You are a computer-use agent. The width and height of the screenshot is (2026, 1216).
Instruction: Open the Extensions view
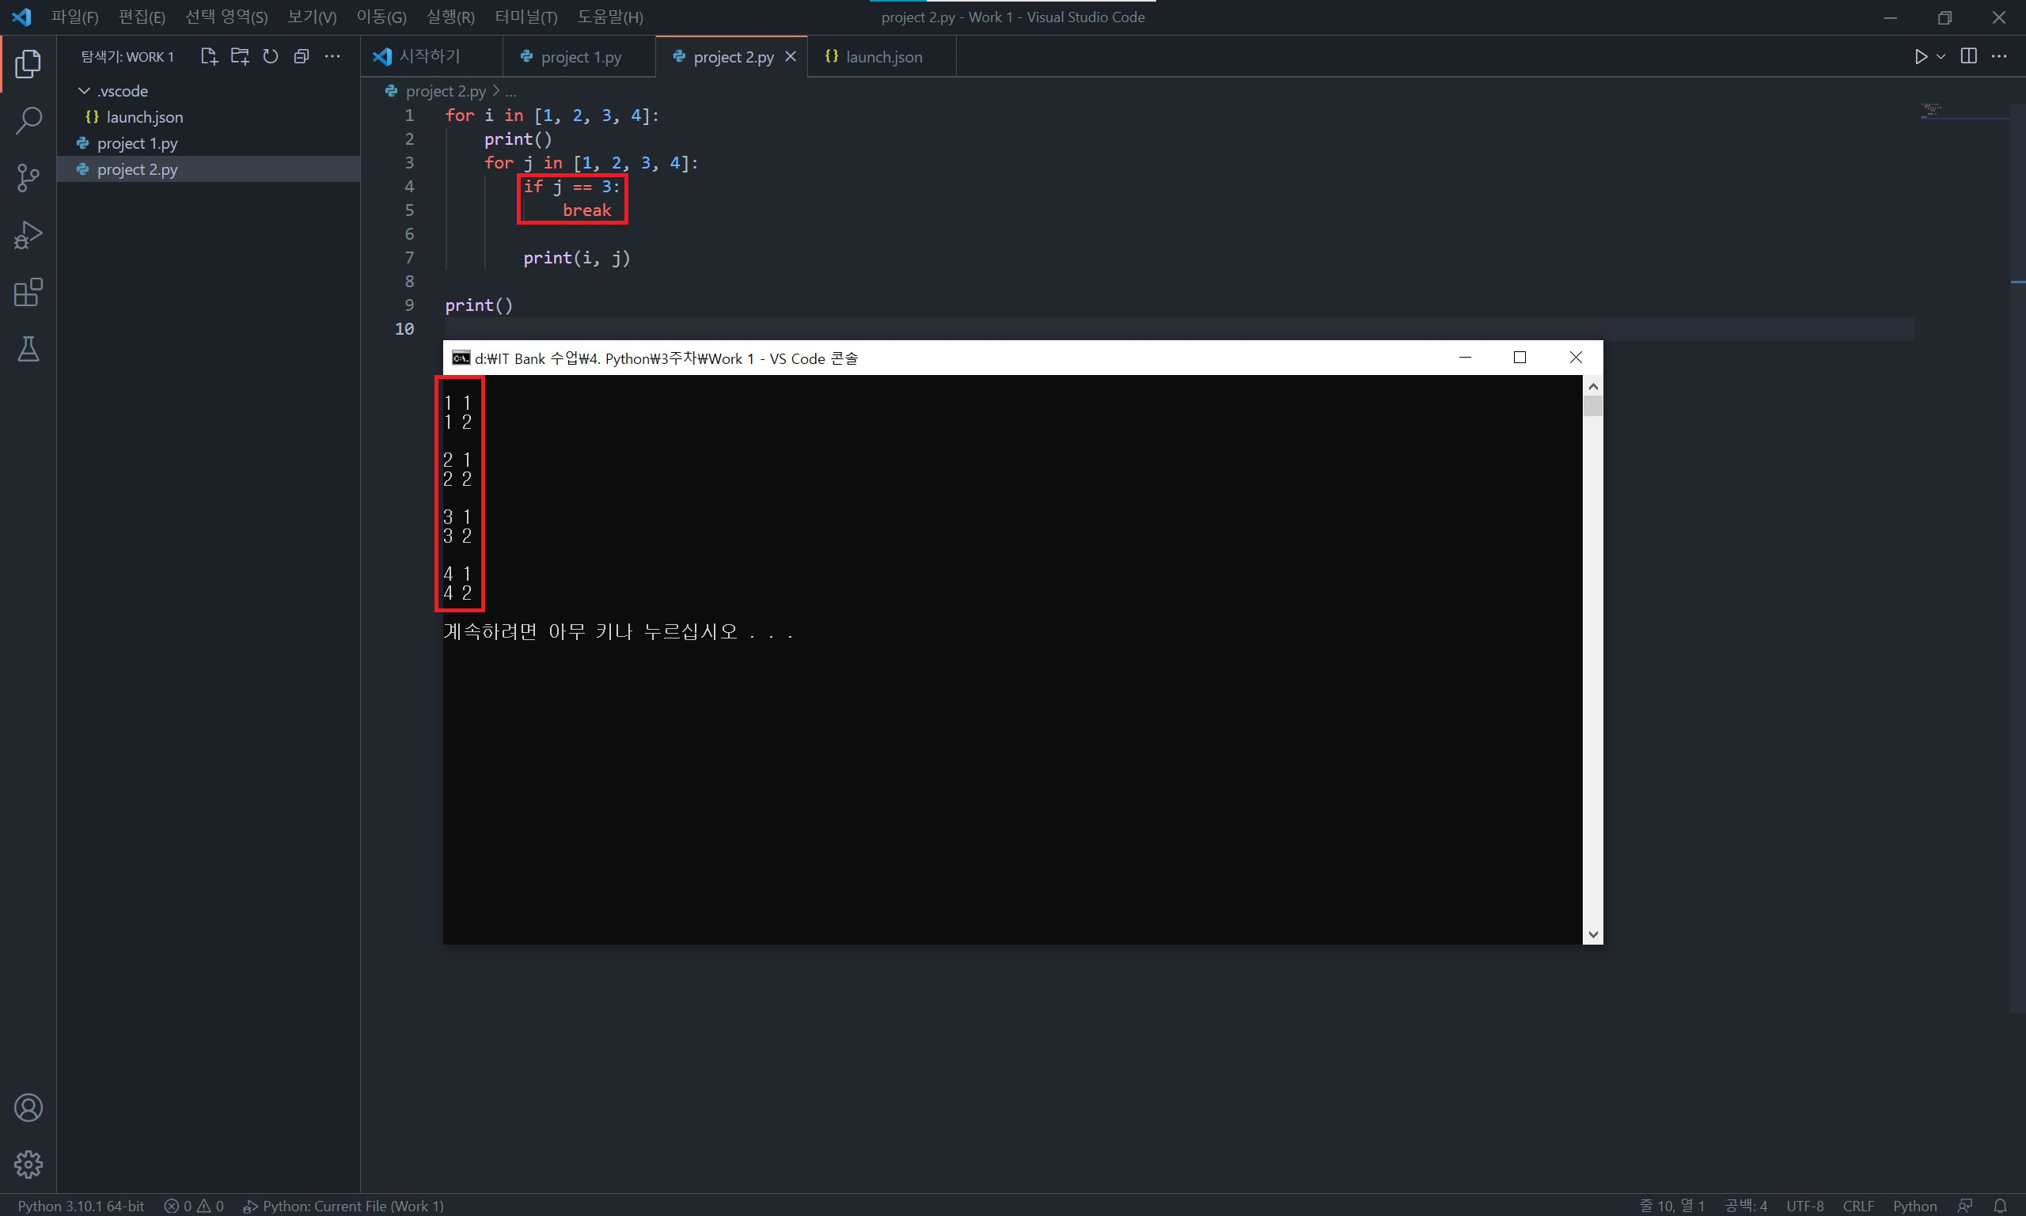tap(28, 293)
